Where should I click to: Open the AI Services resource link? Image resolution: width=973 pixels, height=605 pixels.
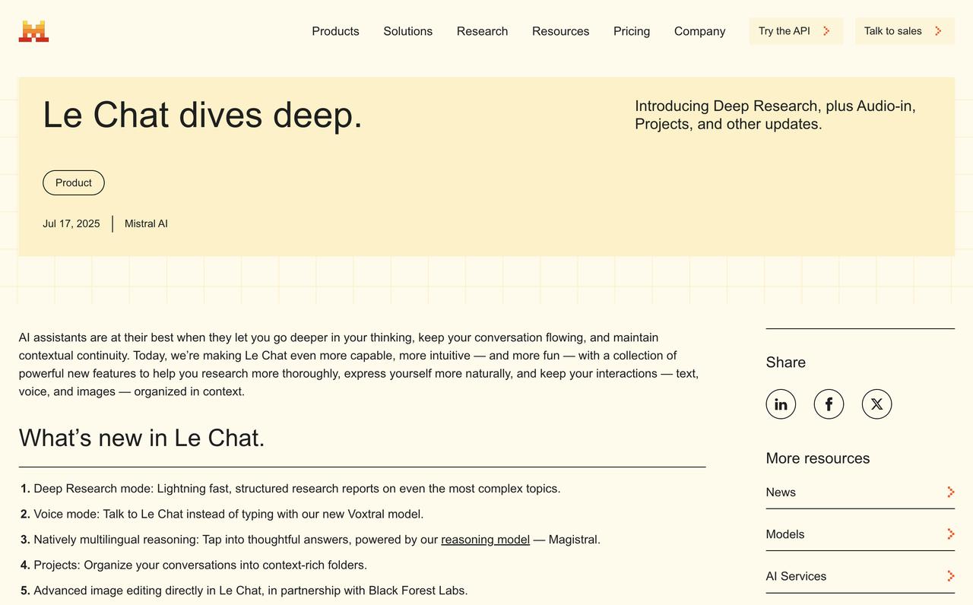click(860, 576)
